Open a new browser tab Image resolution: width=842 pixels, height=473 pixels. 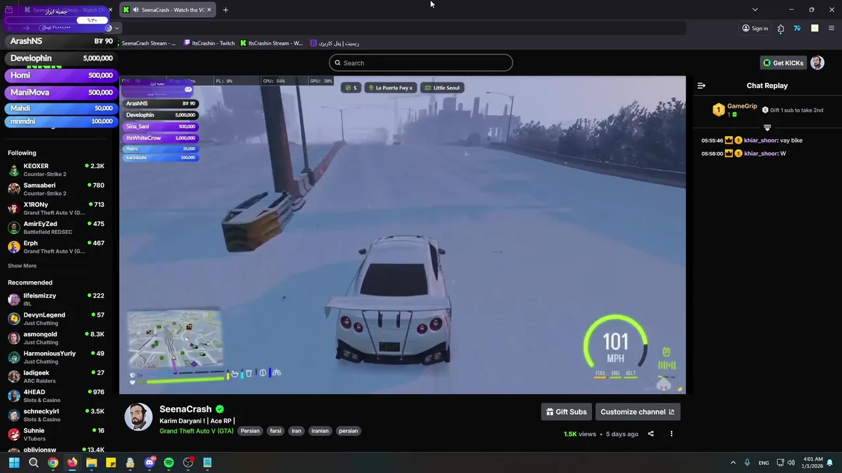coord(226,10)
